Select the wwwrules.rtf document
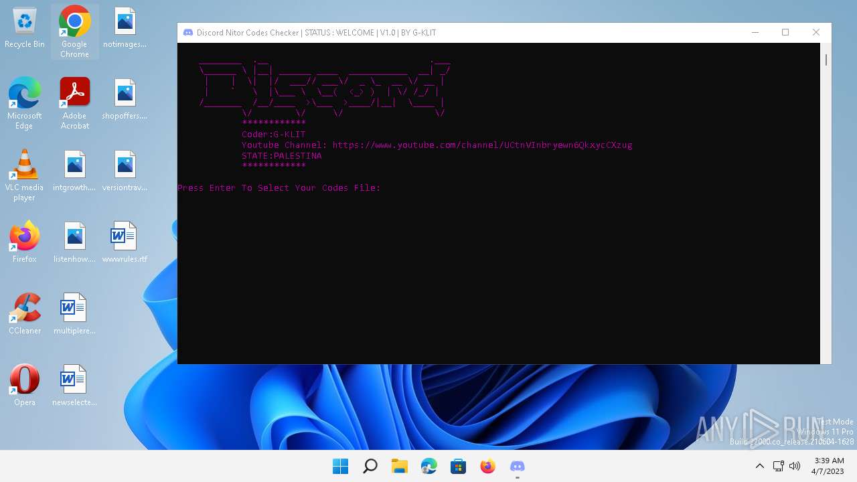Viewport: 857px width, 482px height. pos(125,243)
